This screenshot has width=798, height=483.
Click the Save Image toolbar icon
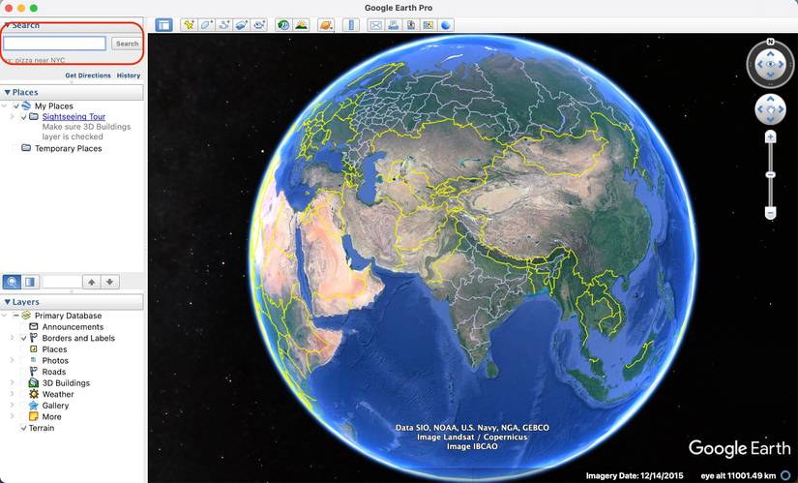click(x=411, y=24)
